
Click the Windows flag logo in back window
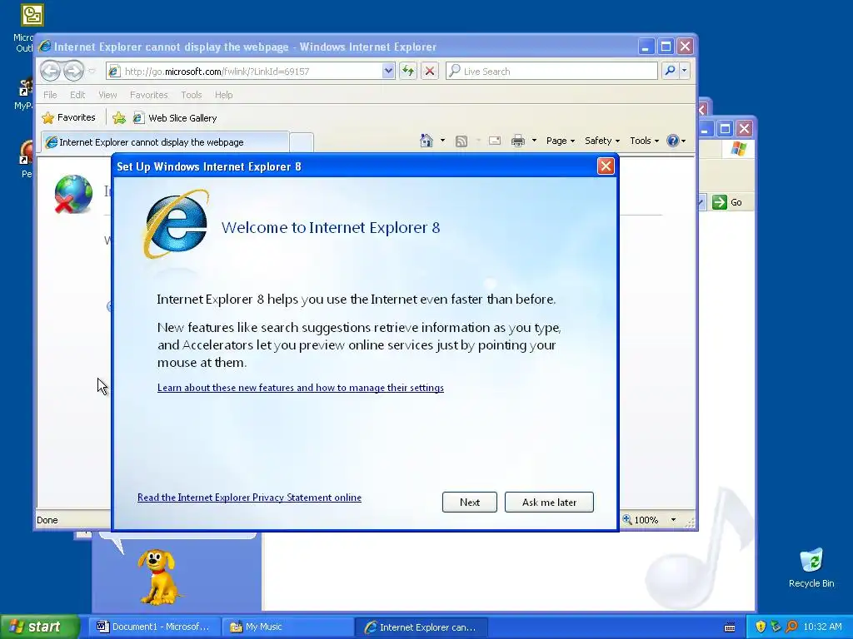pos(738,148)
